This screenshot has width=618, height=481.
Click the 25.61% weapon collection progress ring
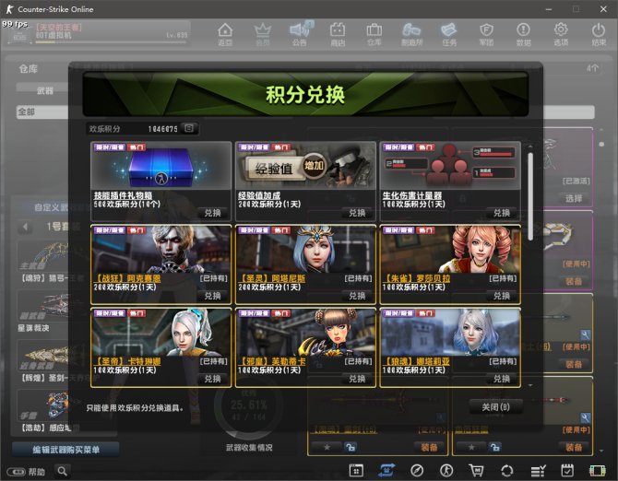point(248,407)
